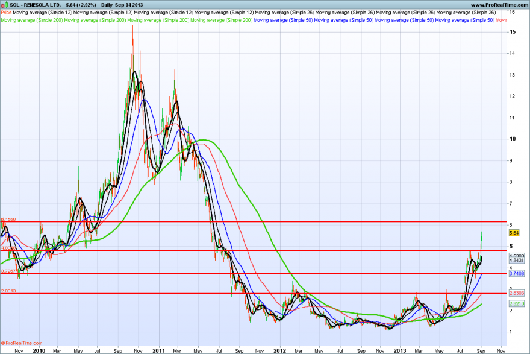Click the 2011 year label on time axis
This screenshot has height=354, width=530.
(x=158, y=350)
